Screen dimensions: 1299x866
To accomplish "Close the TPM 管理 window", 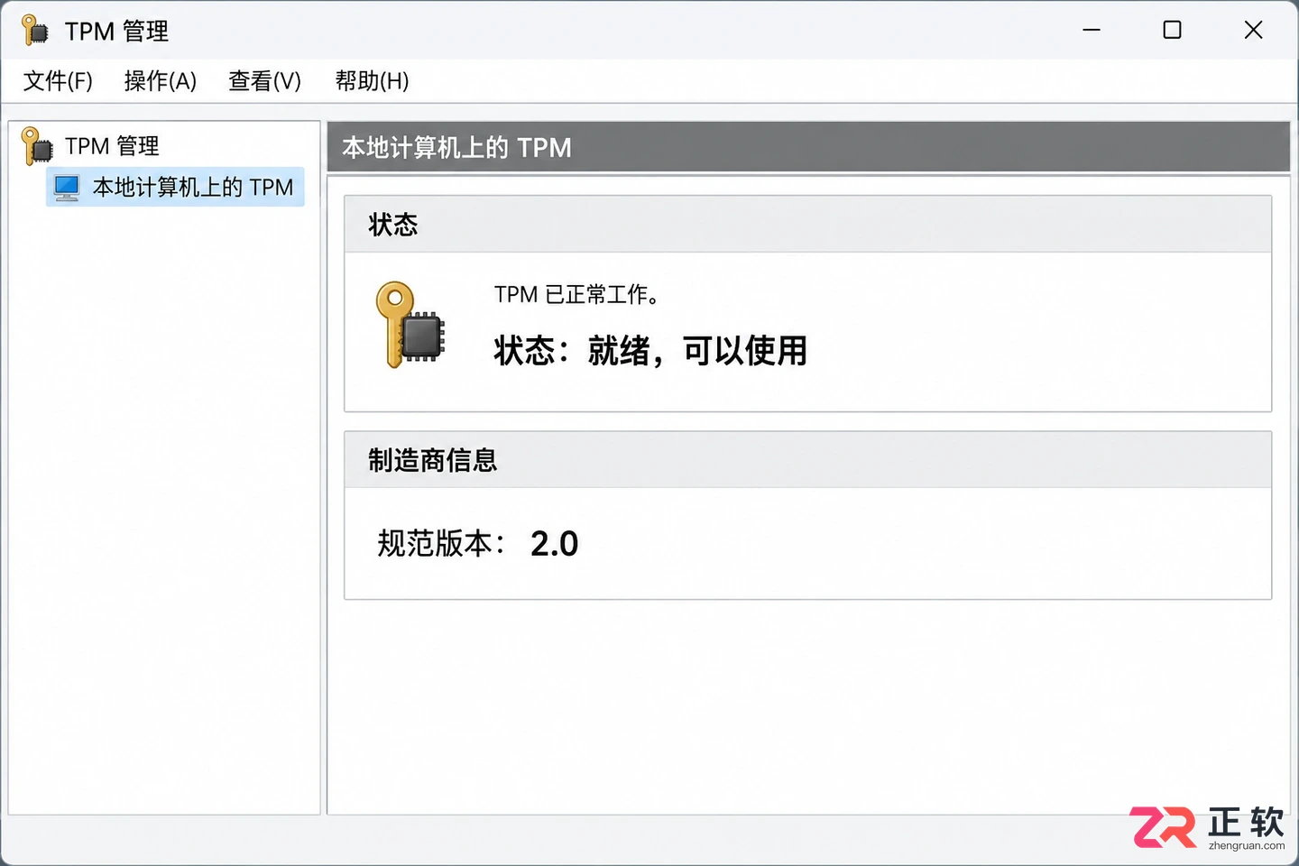I will point(1253,30).
